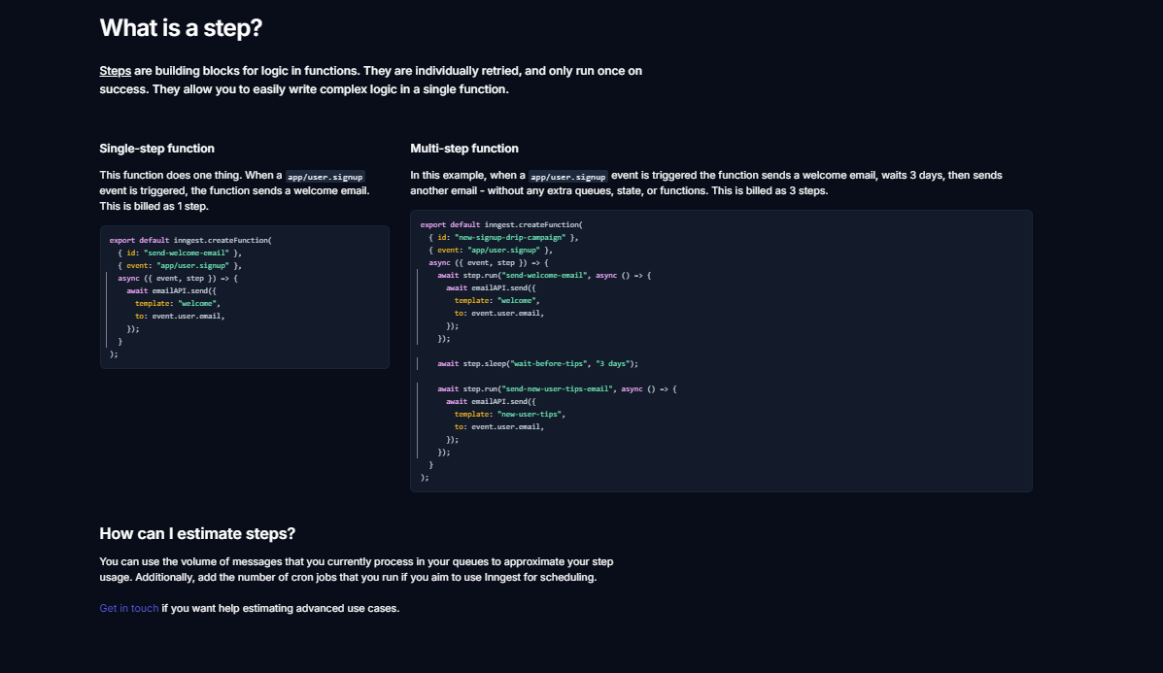
Task: Open the underlined Steps link
Action: point(115,71)
